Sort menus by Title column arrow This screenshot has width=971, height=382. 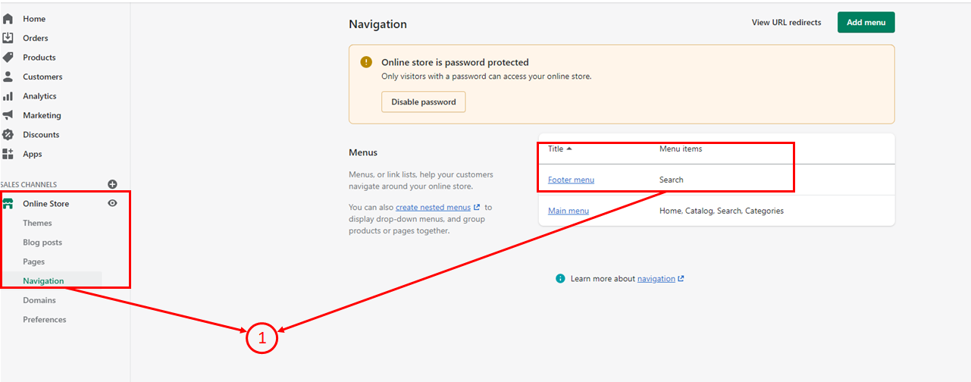coord(569,149)
